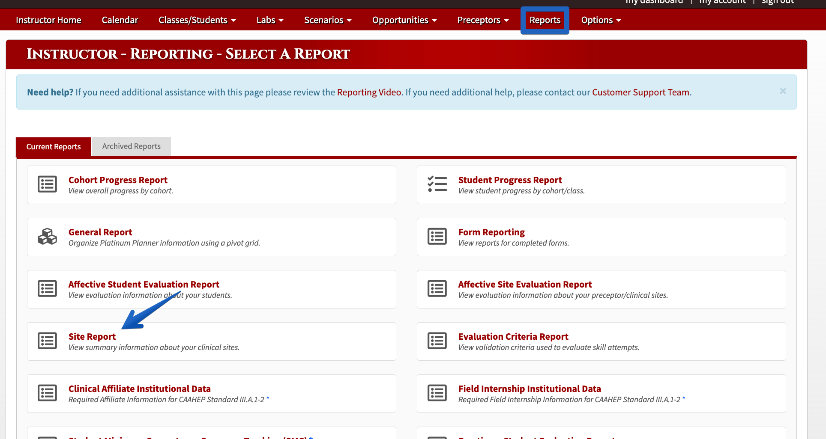Expand the Labs dropdown menu

click(x=270, y=20)
